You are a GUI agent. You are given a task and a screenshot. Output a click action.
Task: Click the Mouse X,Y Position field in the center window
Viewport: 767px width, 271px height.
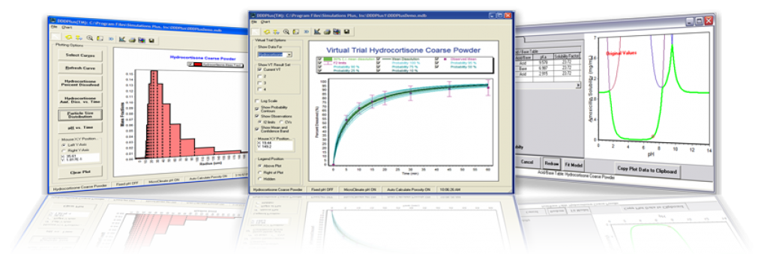point(275,145)
